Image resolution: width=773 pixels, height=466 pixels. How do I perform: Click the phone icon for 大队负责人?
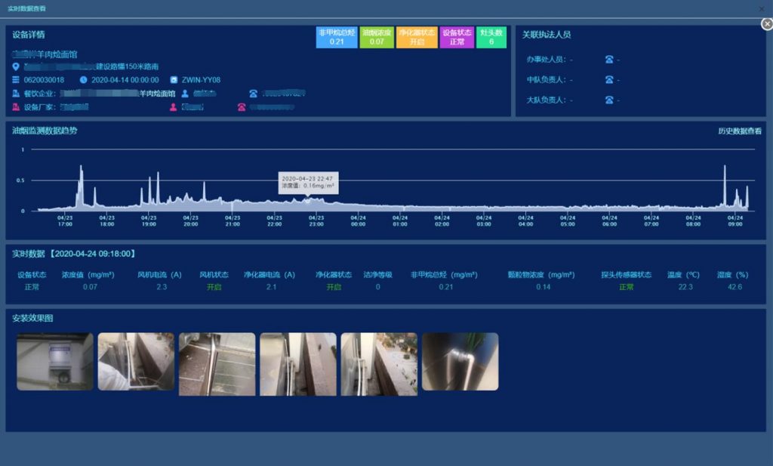(608, 100)
